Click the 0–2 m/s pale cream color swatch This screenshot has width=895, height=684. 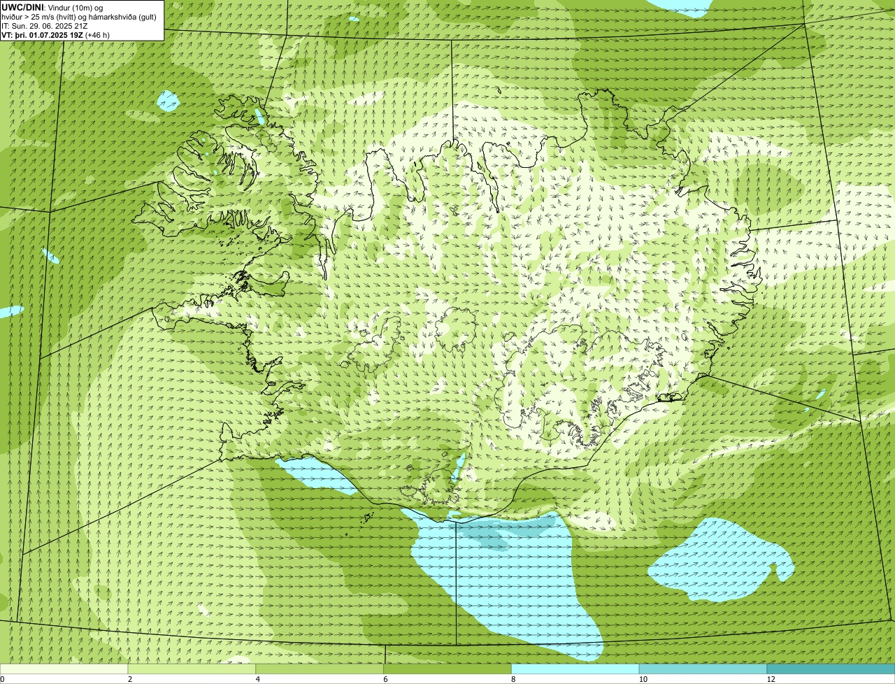64,669
